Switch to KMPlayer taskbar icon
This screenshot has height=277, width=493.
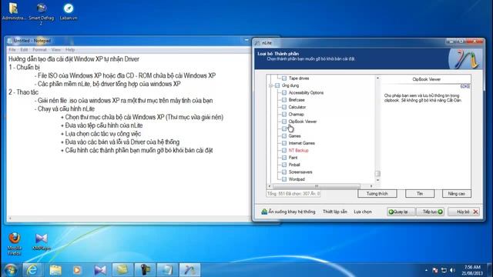100,270
